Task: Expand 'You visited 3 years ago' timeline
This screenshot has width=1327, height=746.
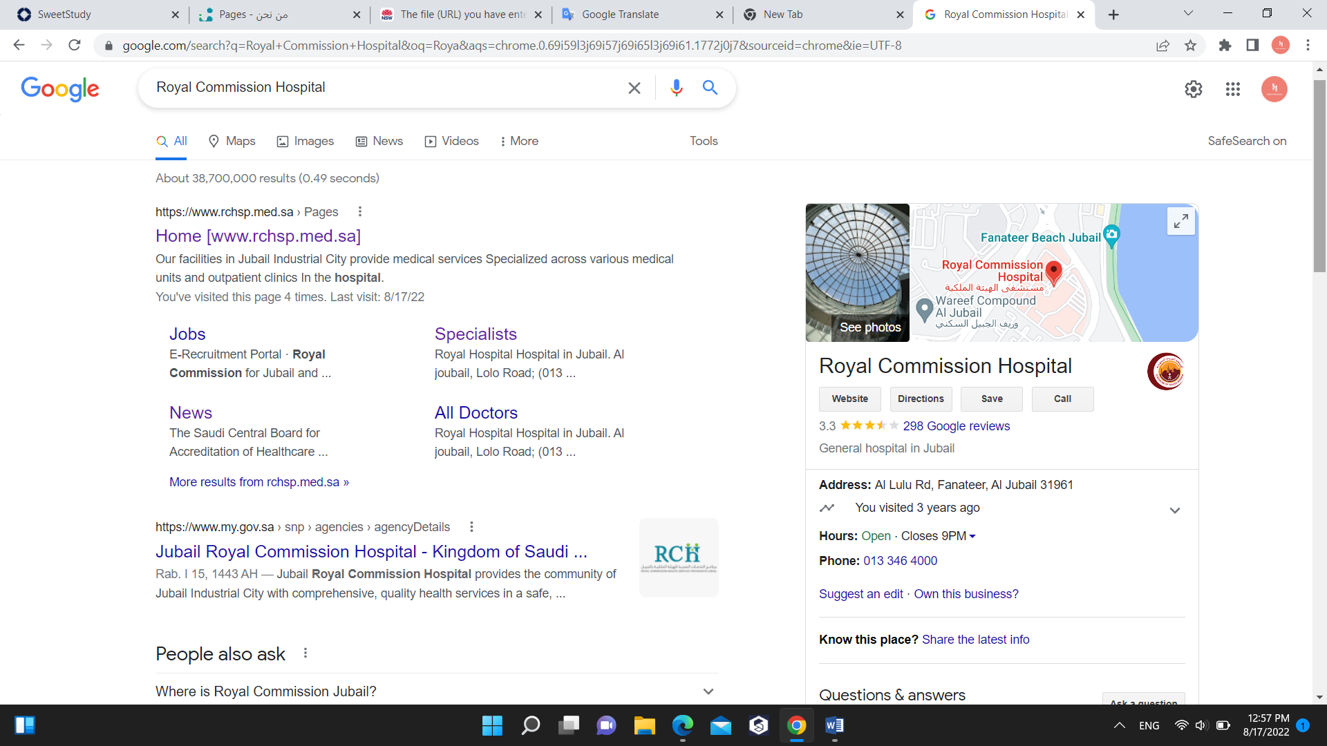Action: [1174, 510]
